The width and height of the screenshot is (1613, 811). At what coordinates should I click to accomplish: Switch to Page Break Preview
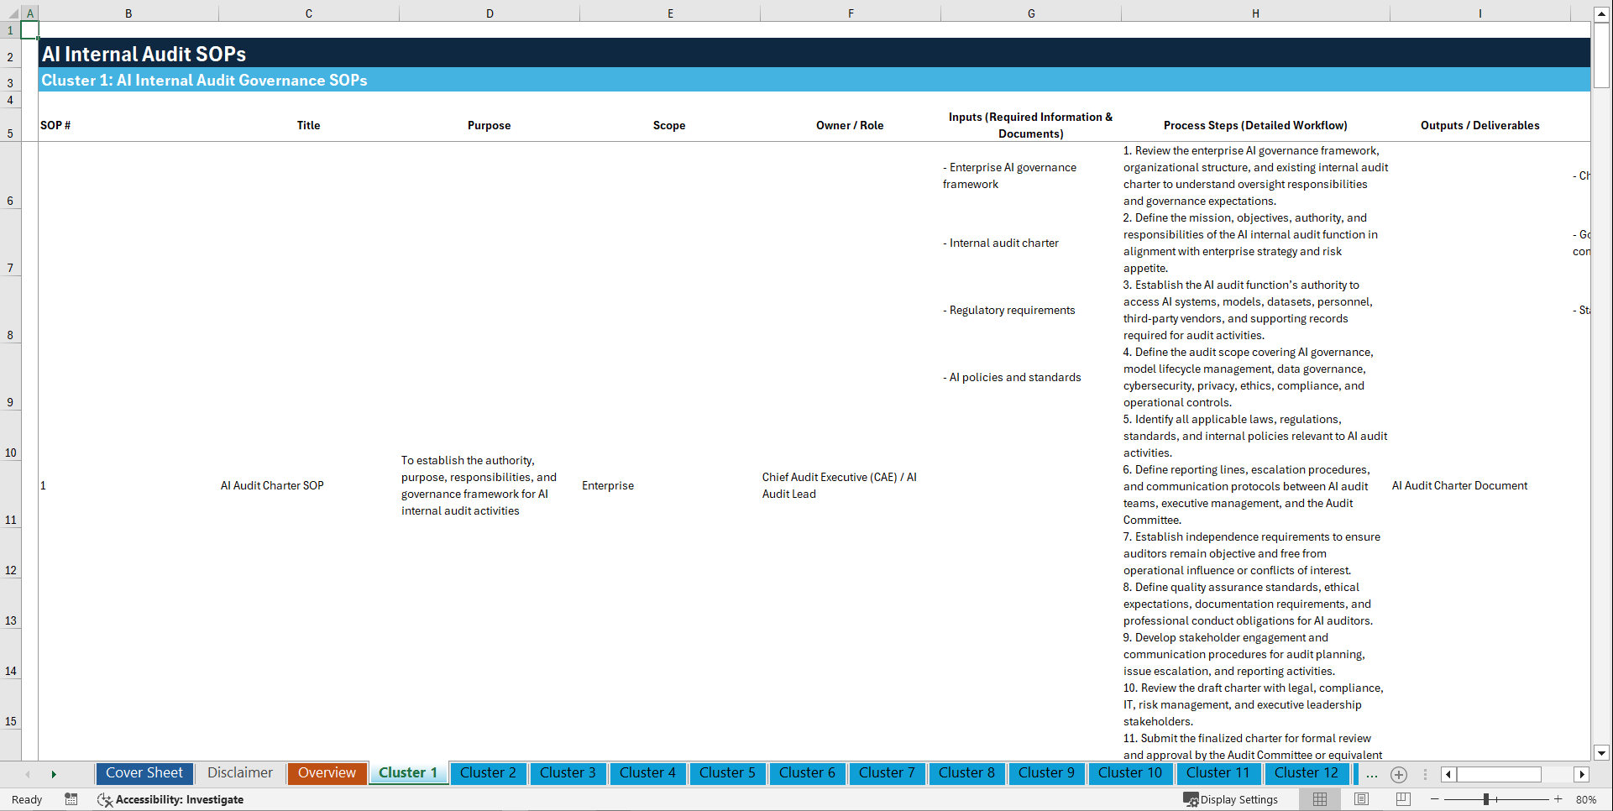click(x=1402, y=799)
